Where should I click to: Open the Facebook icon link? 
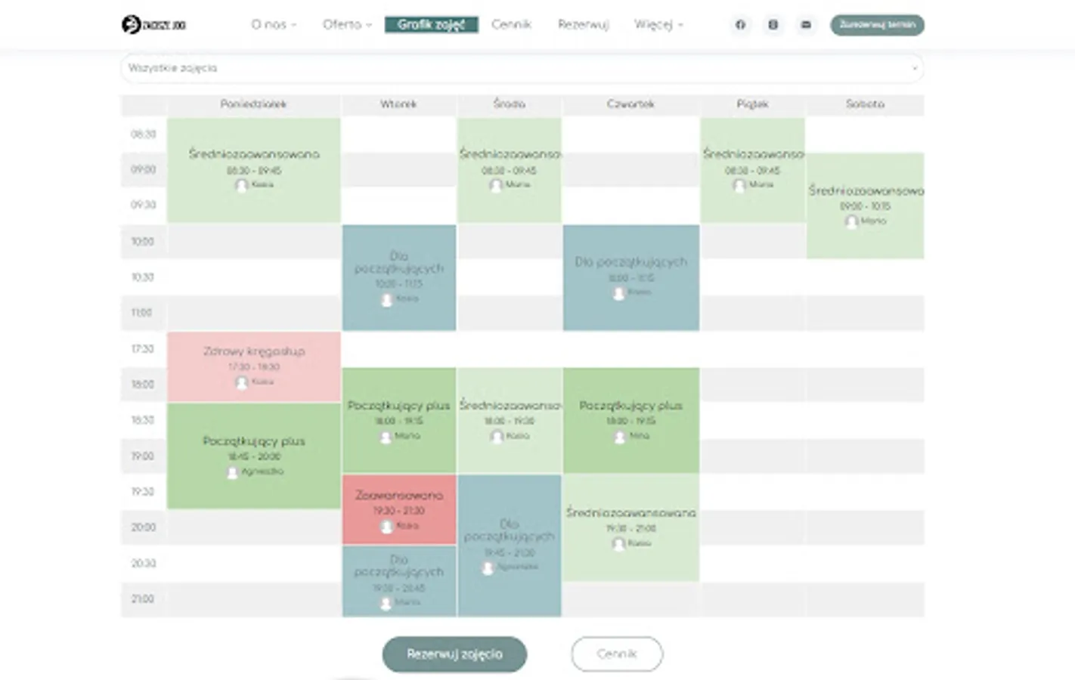[x=740, y=25]
